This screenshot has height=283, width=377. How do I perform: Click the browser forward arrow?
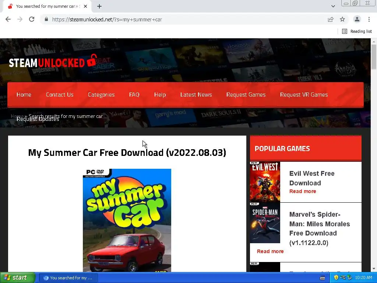coord(20,19)
